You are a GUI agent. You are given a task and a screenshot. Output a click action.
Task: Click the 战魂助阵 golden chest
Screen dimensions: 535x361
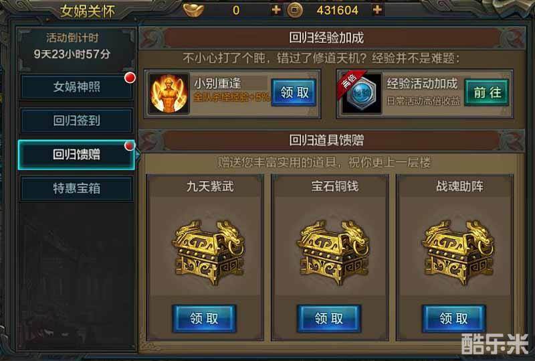459,252
